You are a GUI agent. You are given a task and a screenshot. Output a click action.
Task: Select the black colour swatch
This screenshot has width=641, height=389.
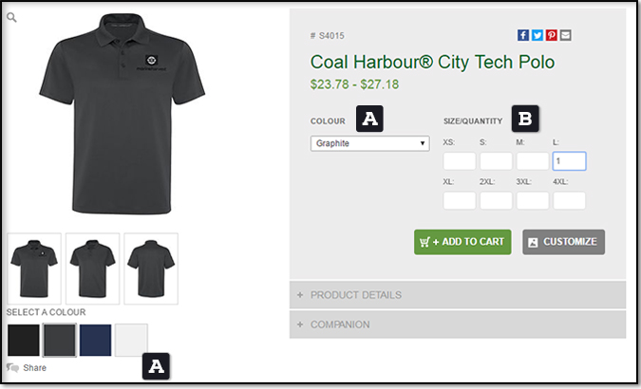[24, 340]
